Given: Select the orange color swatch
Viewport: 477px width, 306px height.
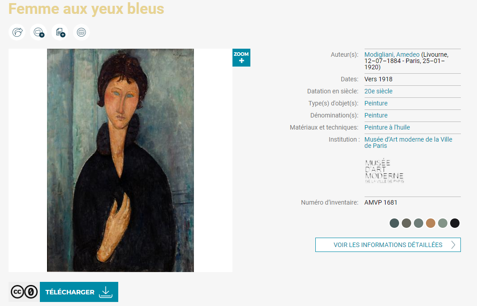Looking at the screenshot, I should (430, 223).
